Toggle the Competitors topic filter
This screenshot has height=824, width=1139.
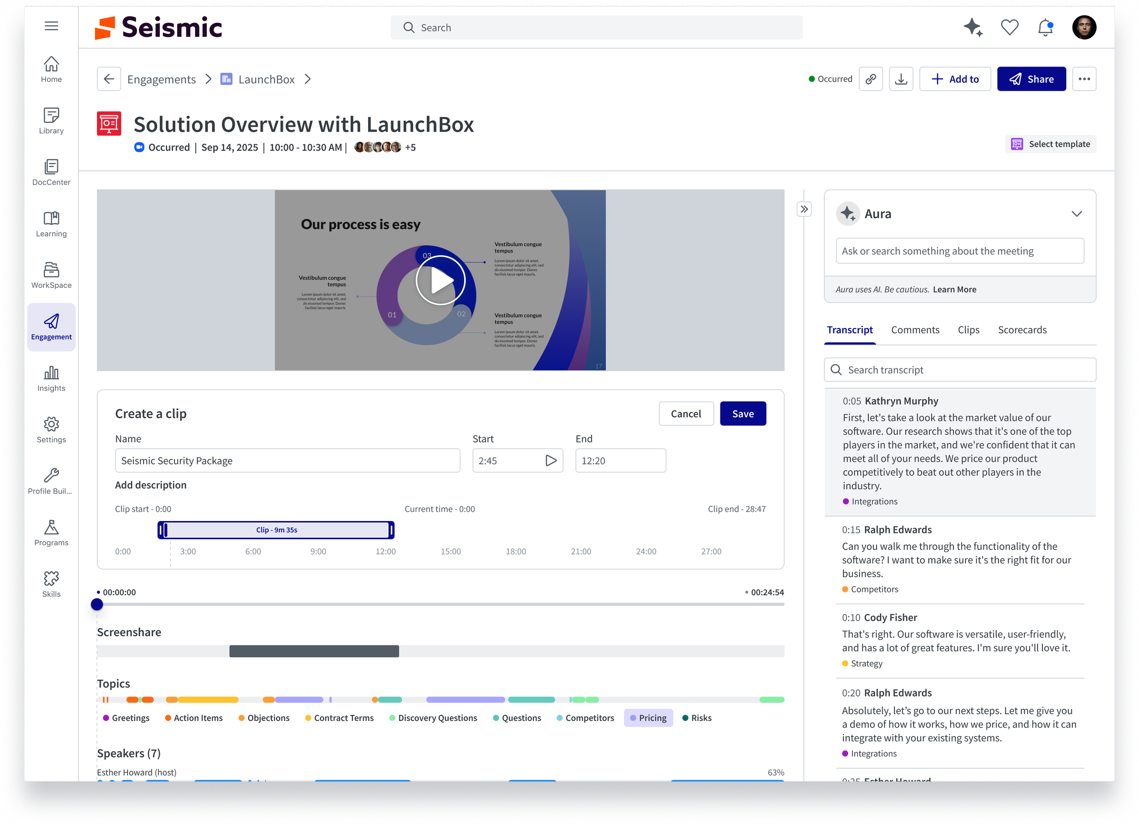point(585,717)
